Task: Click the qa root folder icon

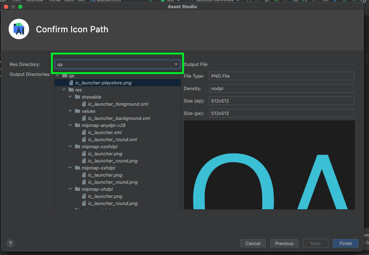Action: [65, 76]
